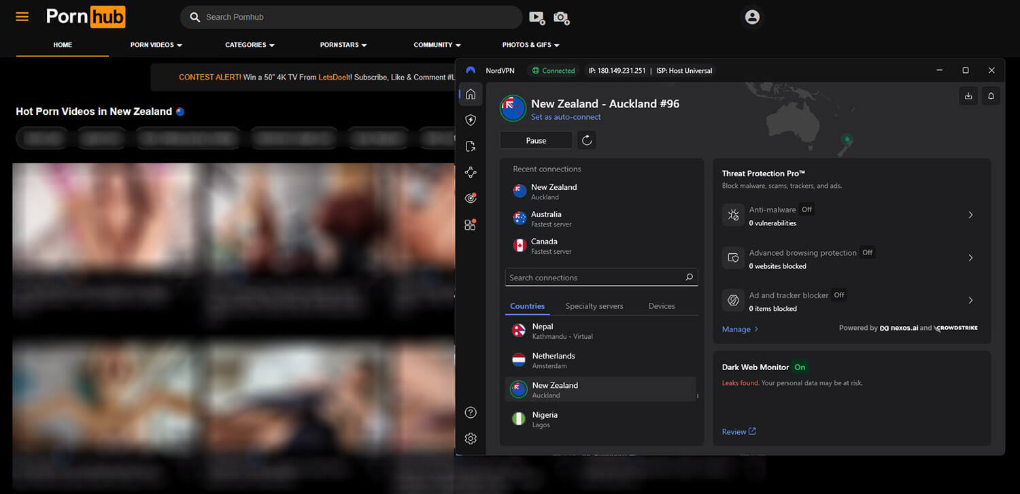Open help question mark icon in NordVPN
The height and width of the screenshot is (494, 1020).
(471, 412)
